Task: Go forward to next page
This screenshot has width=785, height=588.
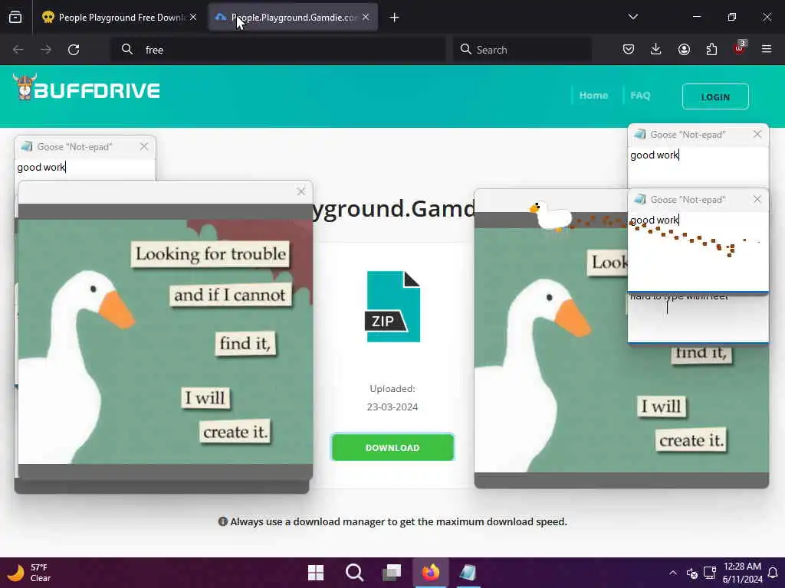Action: tap(45, 50)
